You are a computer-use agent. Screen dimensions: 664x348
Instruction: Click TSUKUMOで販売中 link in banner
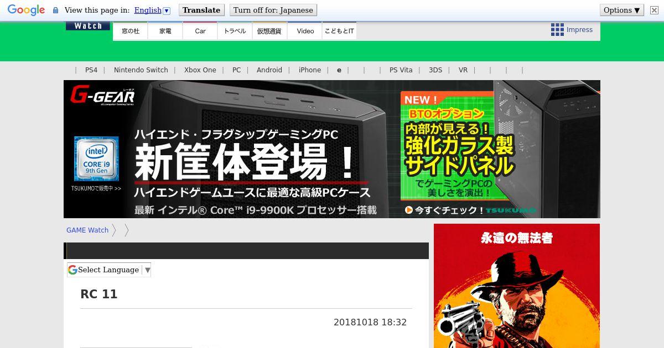pos(96,188)
